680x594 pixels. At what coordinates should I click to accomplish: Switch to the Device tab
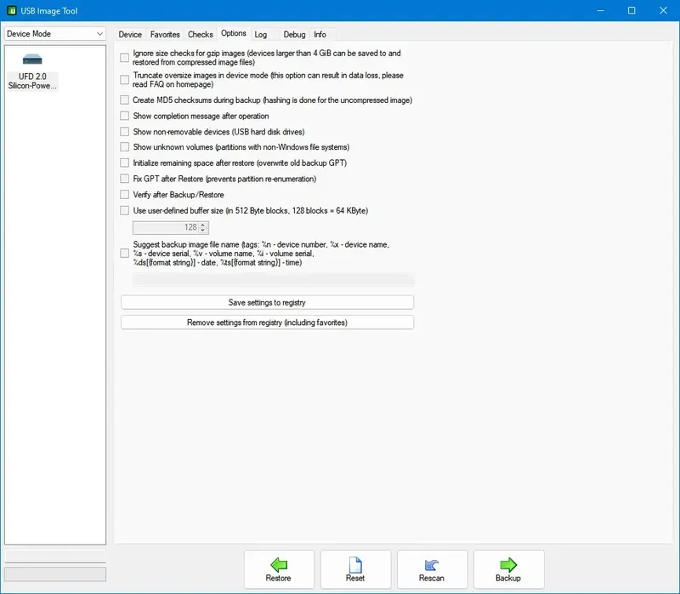click(130, 34)
